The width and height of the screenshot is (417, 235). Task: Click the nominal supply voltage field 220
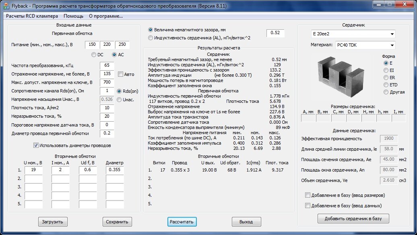point(107,45)
